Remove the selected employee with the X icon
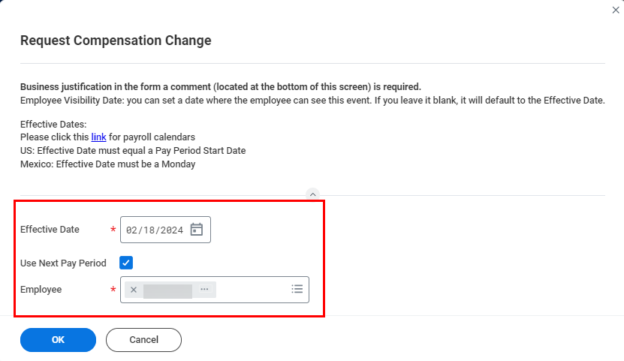This screenshot has height=361, width=624. (134, 290)
